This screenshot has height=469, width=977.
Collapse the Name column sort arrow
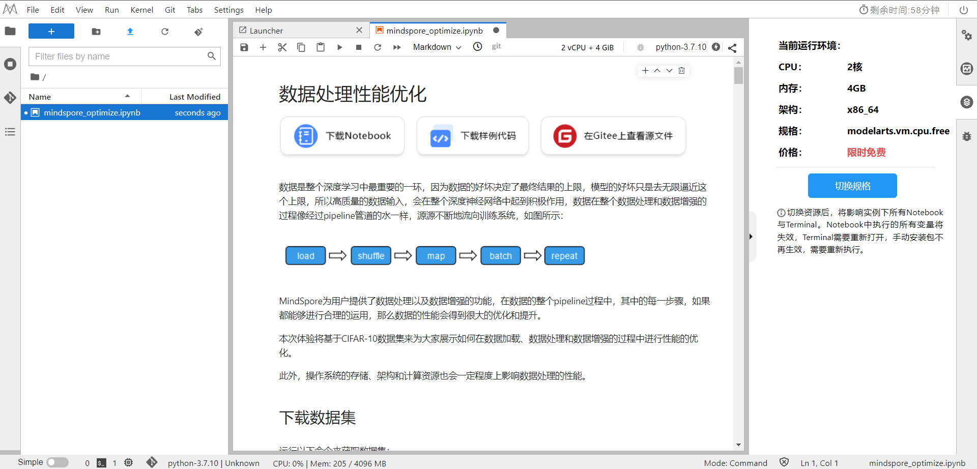[128, 96]
